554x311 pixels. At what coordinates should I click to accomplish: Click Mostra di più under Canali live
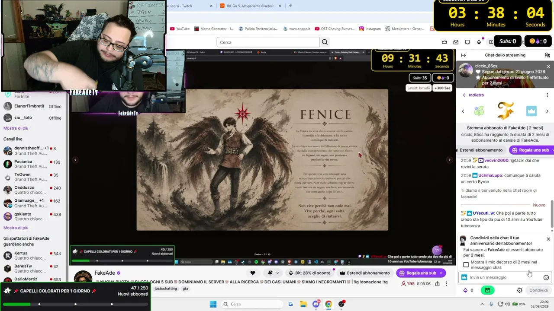(16, 228)
